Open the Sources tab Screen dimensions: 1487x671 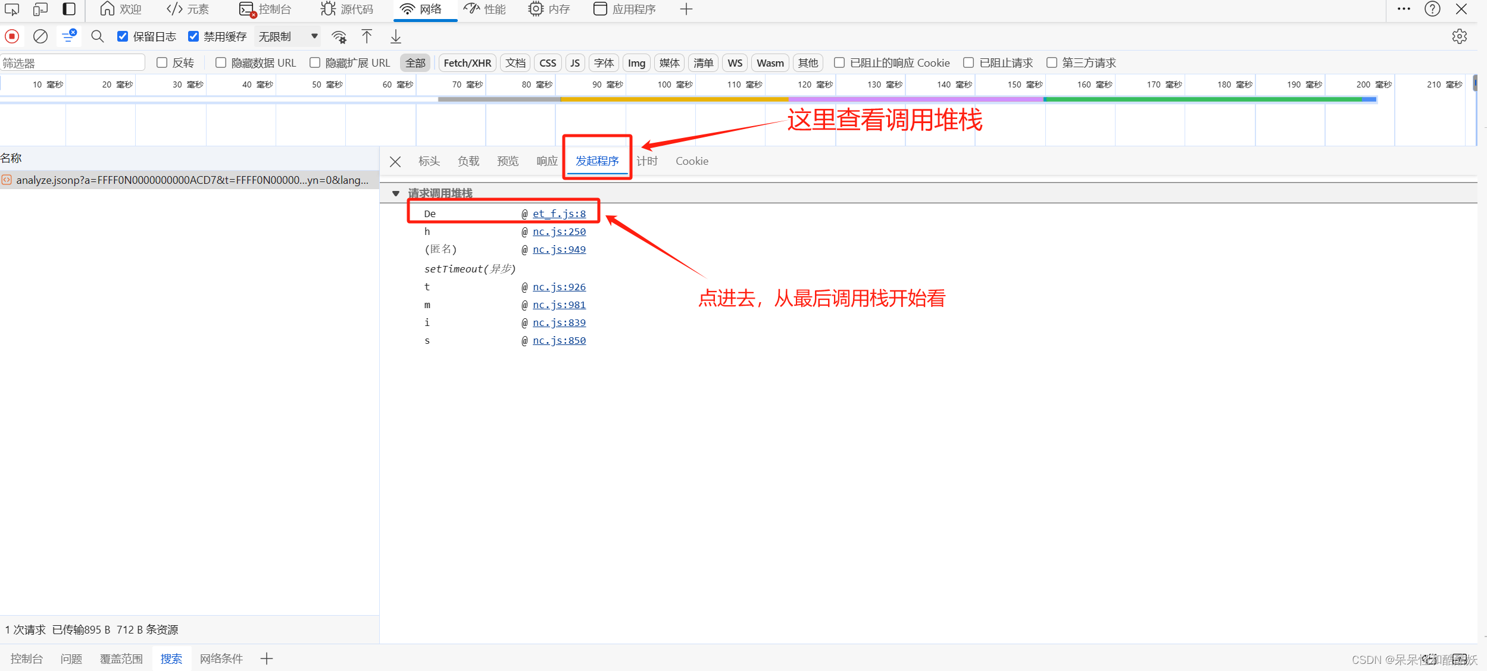pyautogui.click(x=347, y=9)
